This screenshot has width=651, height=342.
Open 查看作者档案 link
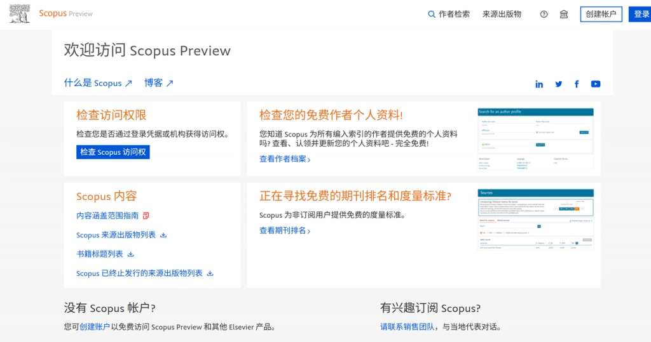[x=283, y=159]
